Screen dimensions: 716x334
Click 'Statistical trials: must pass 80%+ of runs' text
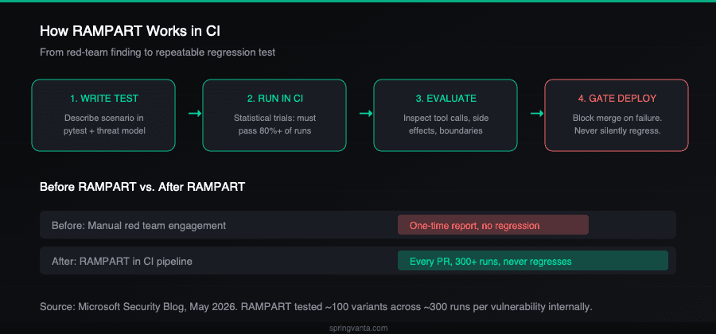pyautogui.click(x=274, y=125)
